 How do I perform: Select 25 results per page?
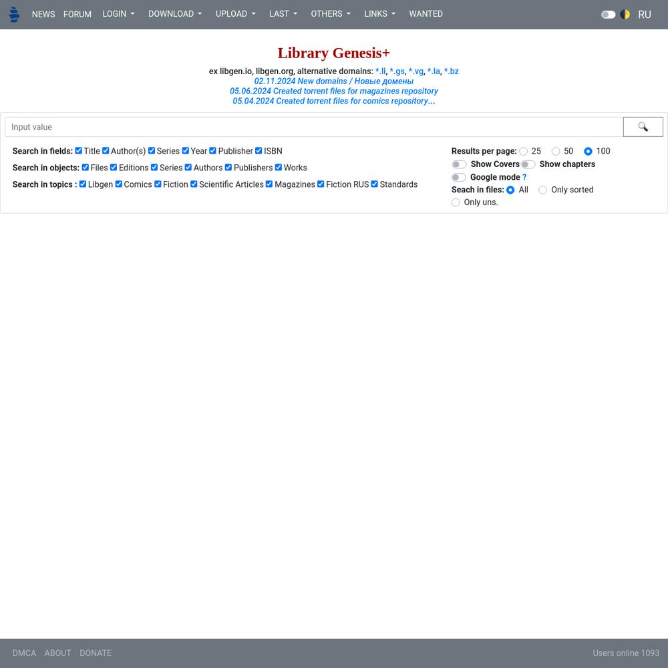524,151
